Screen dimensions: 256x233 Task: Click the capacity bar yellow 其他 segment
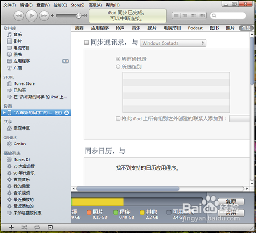98,202
